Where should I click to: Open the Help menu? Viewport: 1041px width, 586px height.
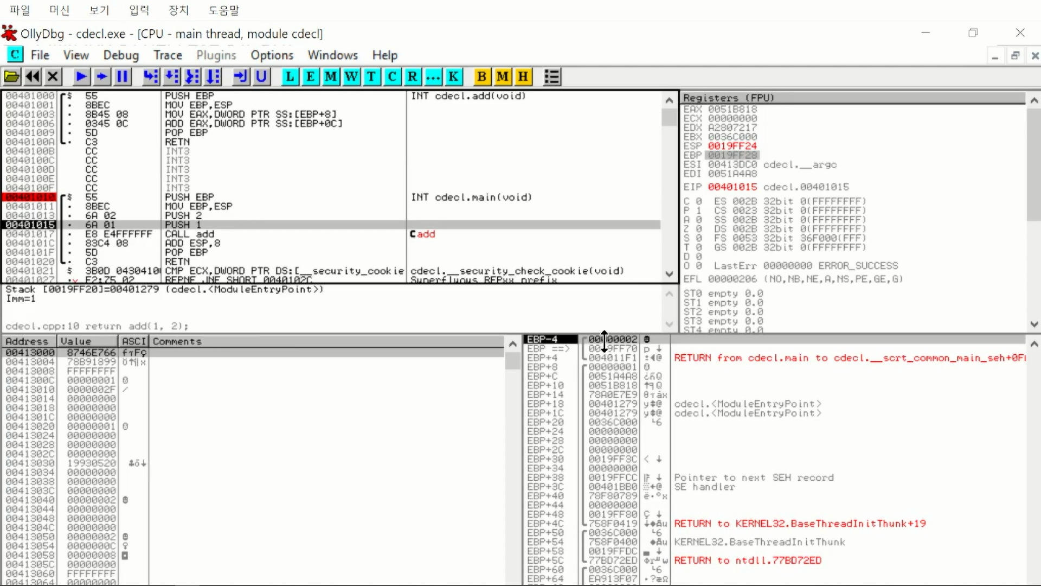[x=384, y=55]
